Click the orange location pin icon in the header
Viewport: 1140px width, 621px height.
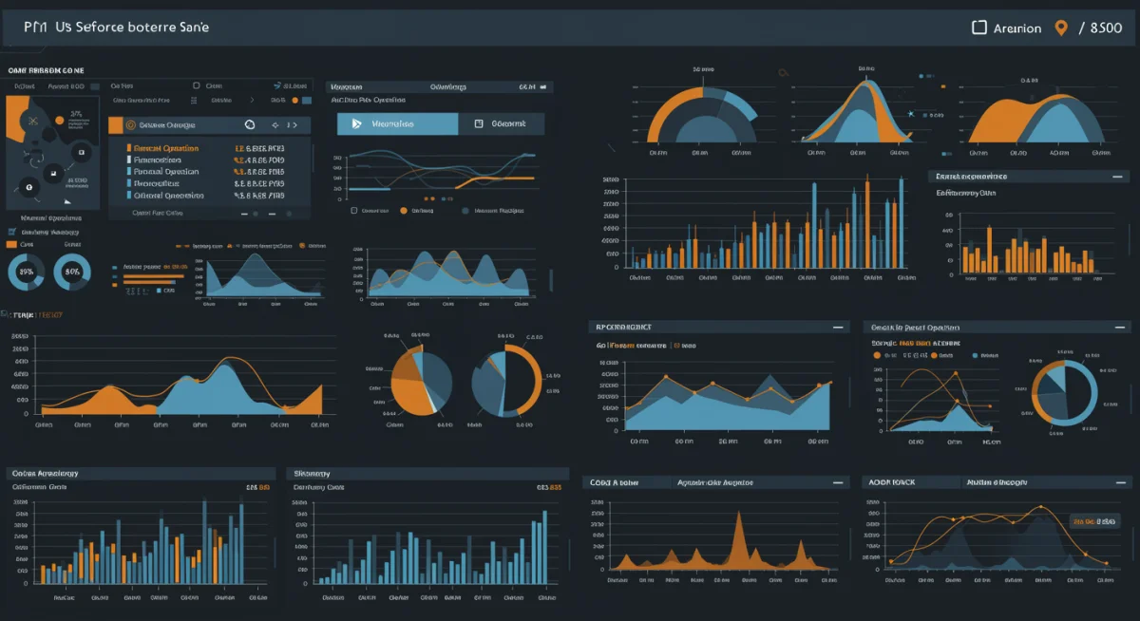click(x=1062, y=28)
